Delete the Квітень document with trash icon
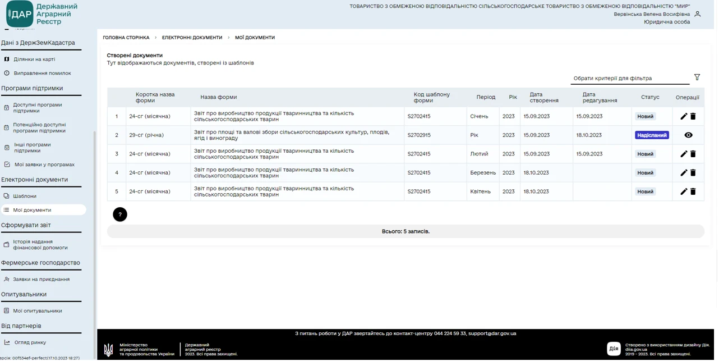Image resolution: width=719 pixels, height=361 pixels. [694, 192]
